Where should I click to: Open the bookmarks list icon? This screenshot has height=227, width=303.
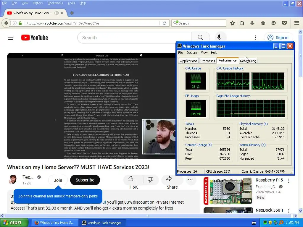pos(242,23)
